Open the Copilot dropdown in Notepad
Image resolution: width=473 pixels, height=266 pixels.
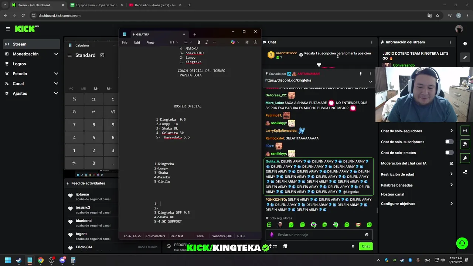234,42
